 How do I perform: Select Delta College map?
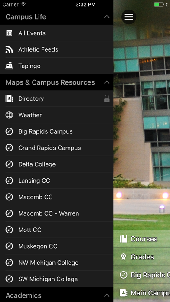point(57,164)
